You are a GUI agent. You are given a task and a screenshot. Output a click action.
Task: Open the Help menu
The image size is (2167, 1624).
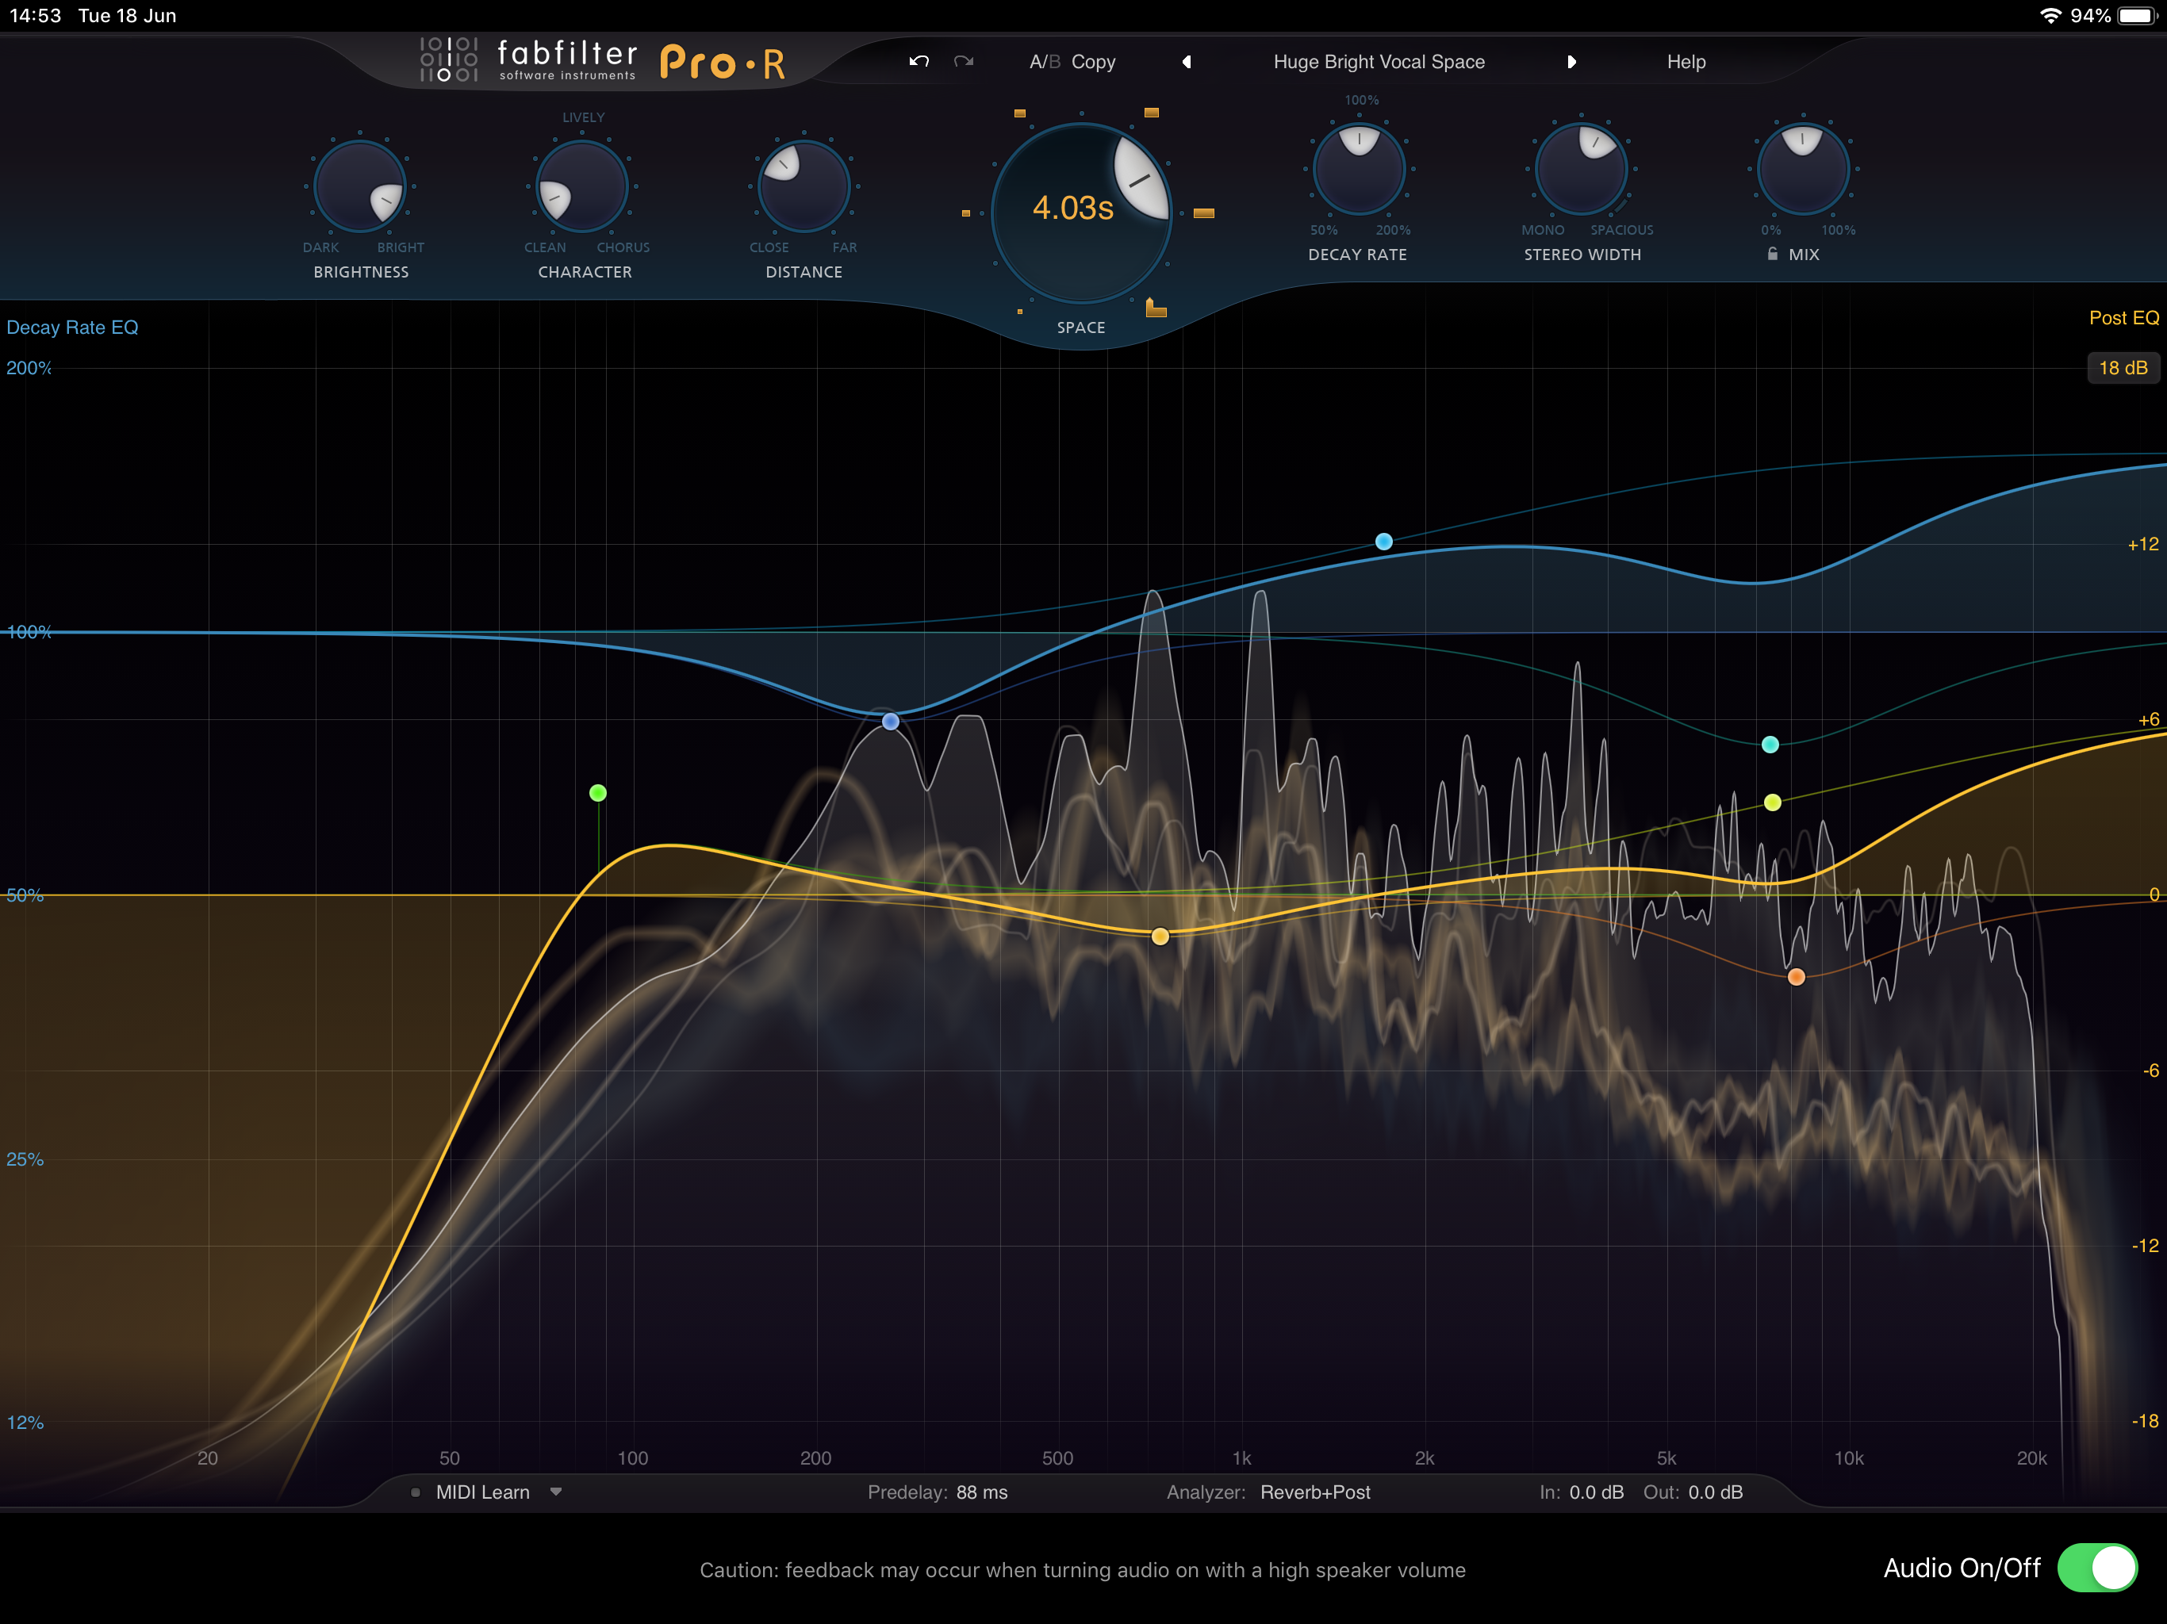coord(1686,62)
